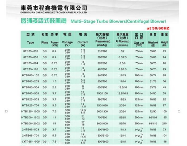Click the small square handle on right edge
The image size is (187, 146).
179,111
